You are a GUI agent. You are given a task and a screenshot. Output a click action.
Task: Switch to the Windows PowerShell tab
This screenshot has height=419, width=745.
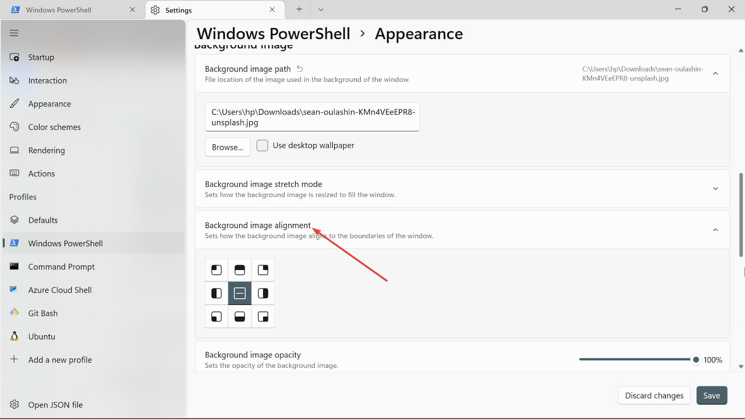73,10
